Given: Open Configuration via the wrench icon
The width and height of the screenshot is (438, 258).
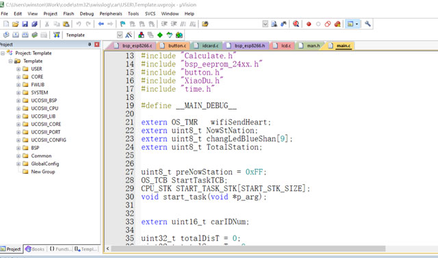Looking at the screenshot, I should pos(368,24).
